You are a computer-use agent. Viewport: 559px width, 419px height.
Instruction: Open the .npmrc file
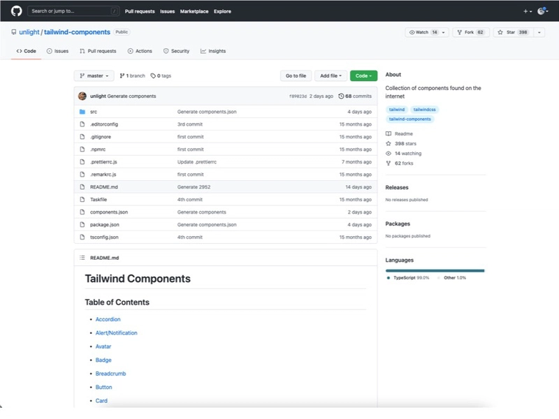coord(98,149)
